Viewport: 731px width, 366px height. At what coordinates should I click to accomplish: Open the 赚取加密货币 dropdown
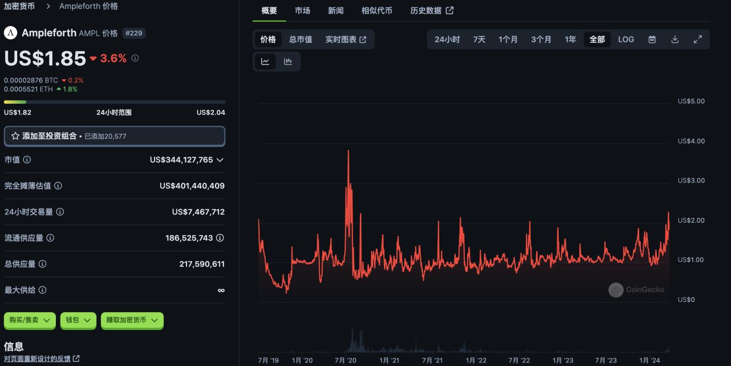(x=132, y=320)
